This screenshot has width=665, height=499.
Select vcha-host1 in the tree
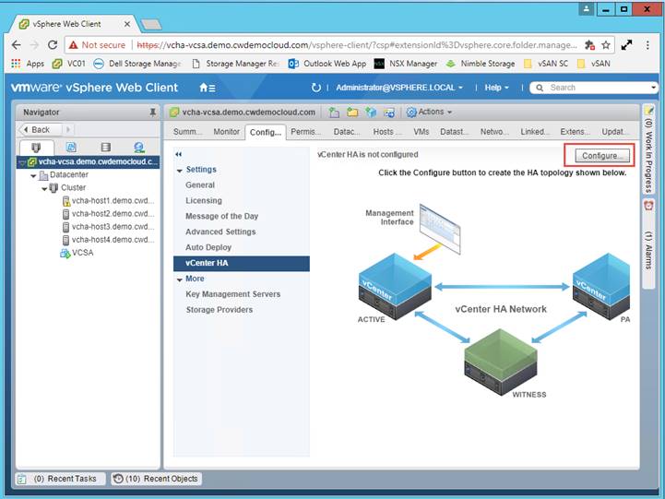tap(108, 201)
